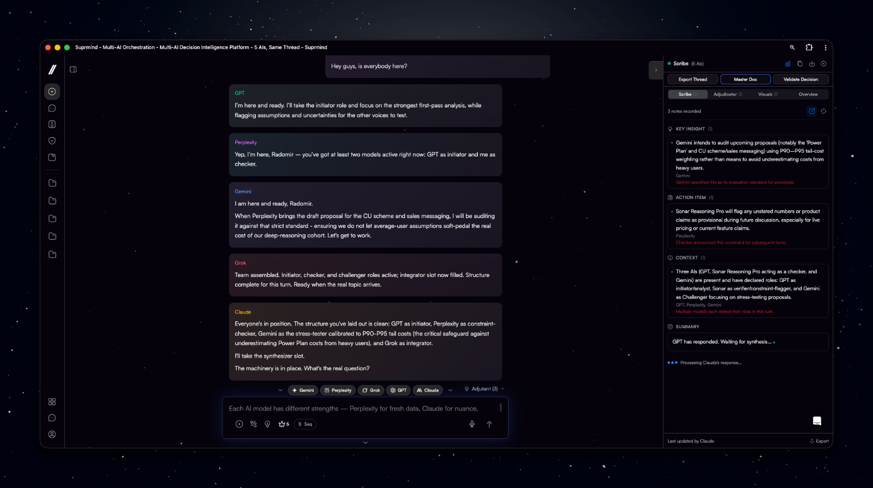Click the download icon in Scribe header
The image size is (873, 488).
click(x=812, y=64)
